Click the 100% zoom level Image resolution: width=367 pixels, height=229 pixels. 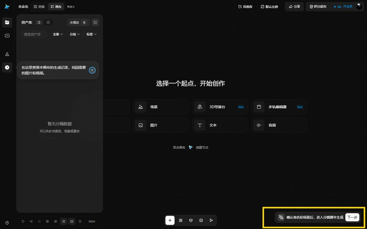click(92, 222)
